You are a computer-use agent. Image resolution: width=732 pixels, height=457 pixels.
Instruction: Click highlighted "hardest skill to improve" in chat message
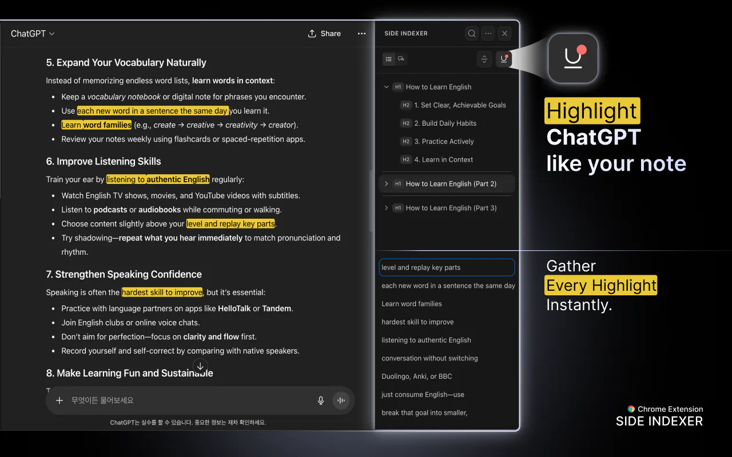click(162, 292)
